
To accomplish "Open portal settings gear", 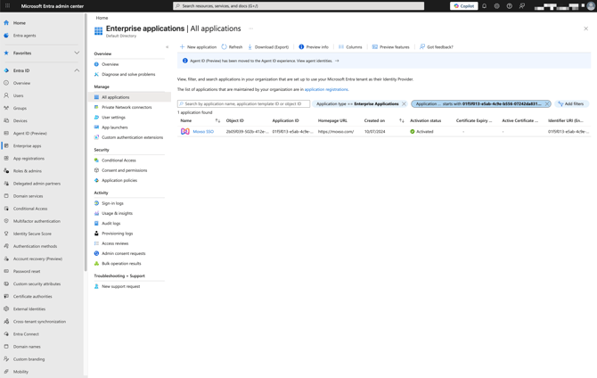I will click(x=497, y=6).
